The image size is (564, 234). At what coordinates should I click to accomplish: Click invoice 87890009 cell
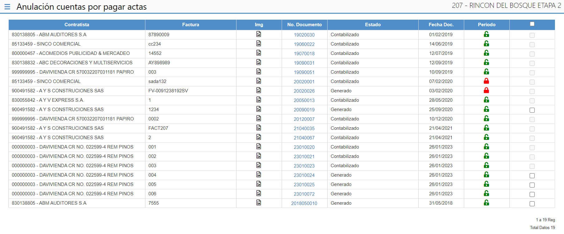point(191,35)
